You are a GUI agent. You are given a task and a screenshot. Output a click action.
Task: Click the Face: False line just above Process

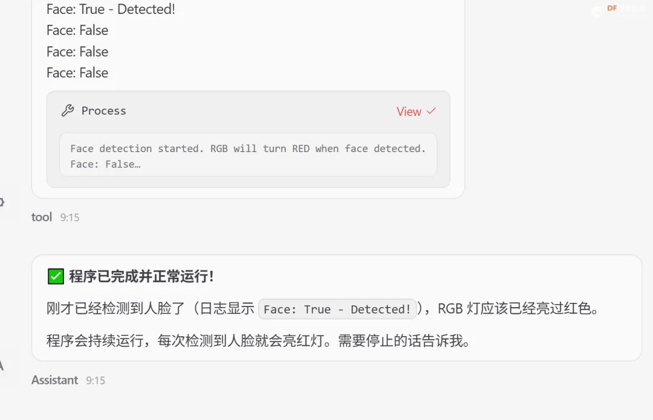click(77, 73)
